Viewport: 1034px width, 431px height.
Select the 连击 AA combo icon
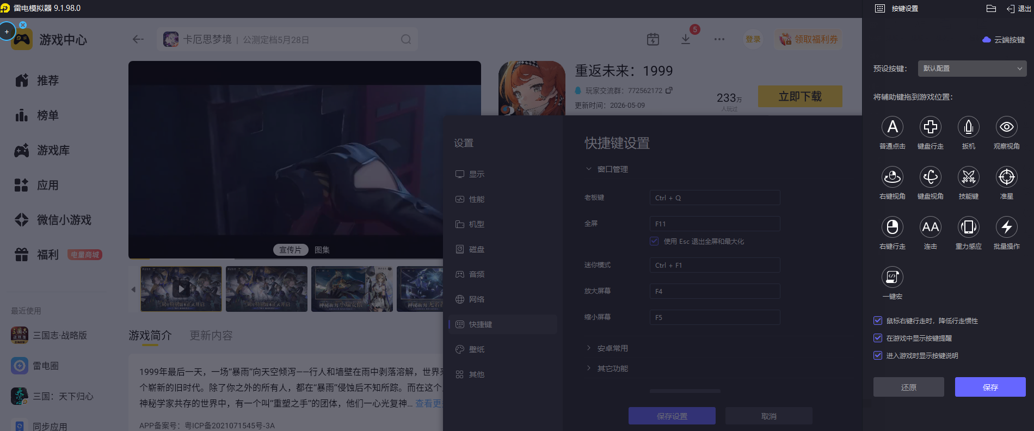pos(931,227)
